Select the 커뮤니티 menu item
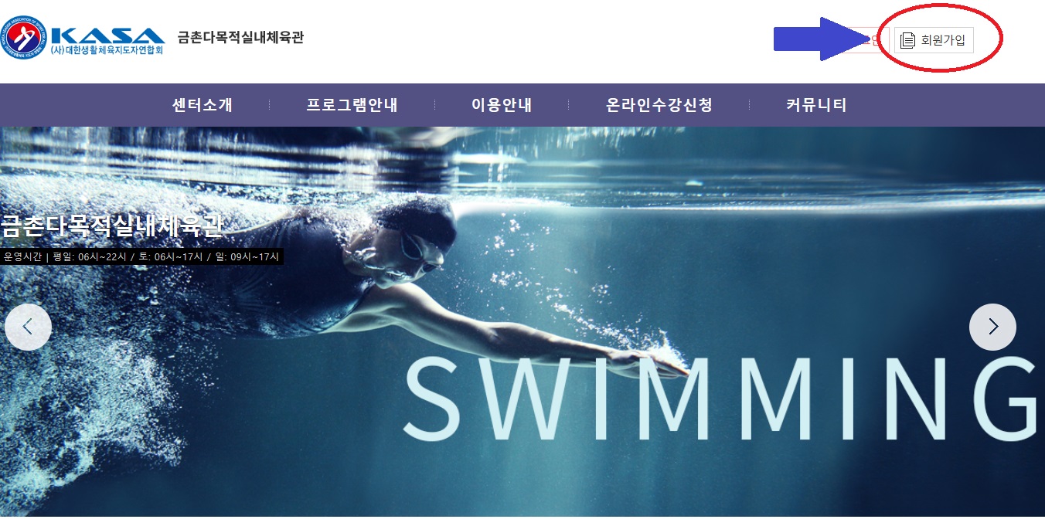Screen dimensions: 1045x526 816,105
